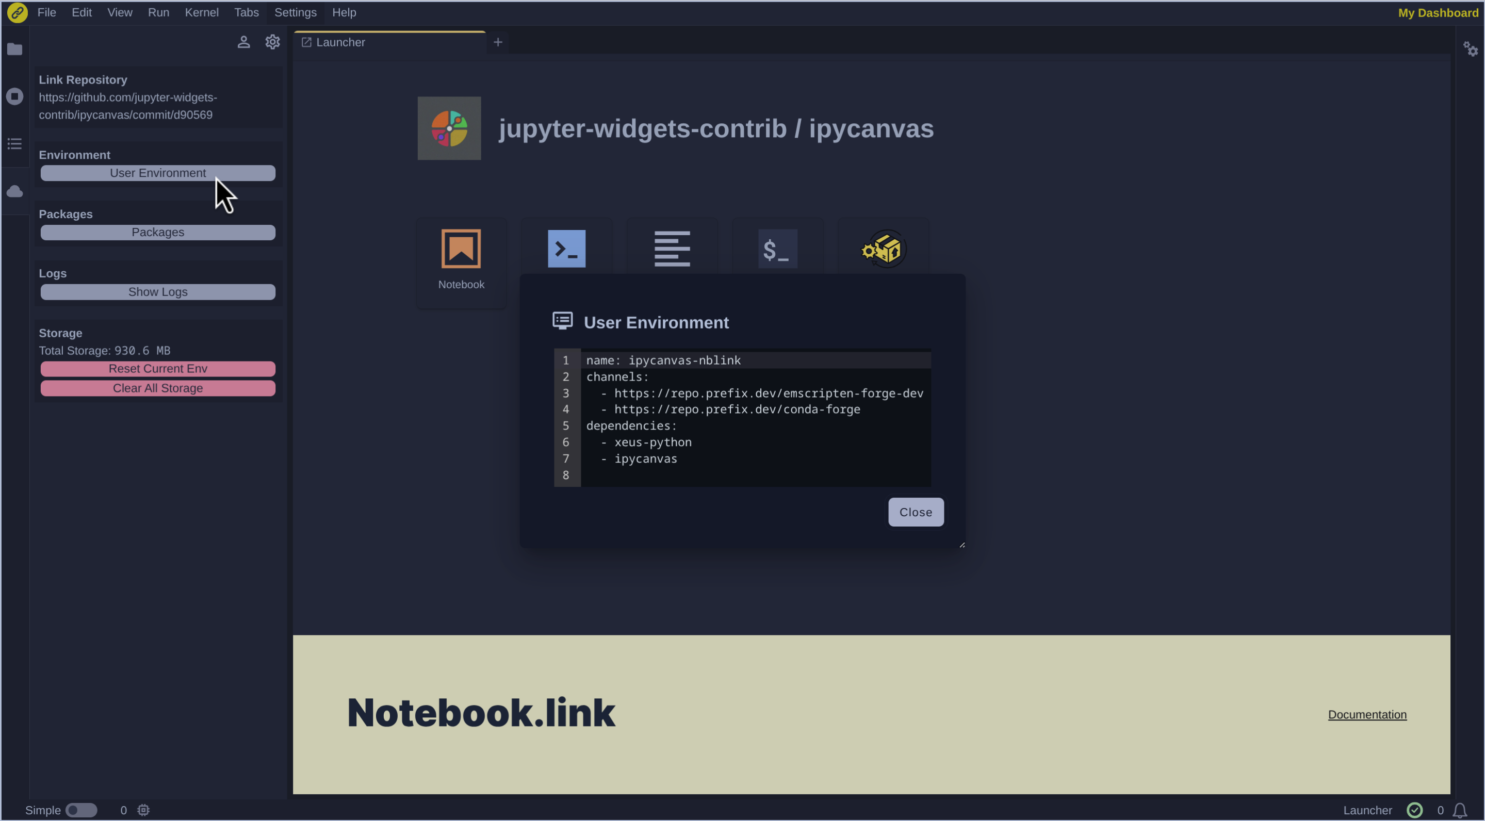Open the file browser sidebar icon

[x=14, y=49]
